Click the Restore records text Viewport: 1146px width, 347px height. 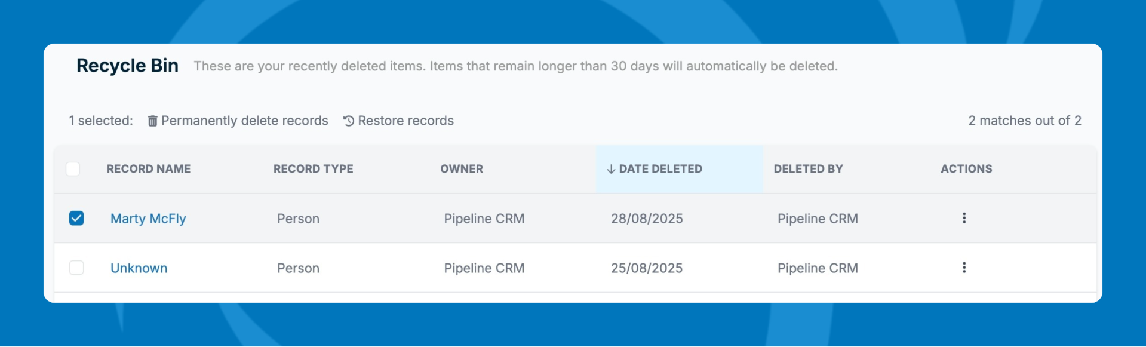coord(405,121)
